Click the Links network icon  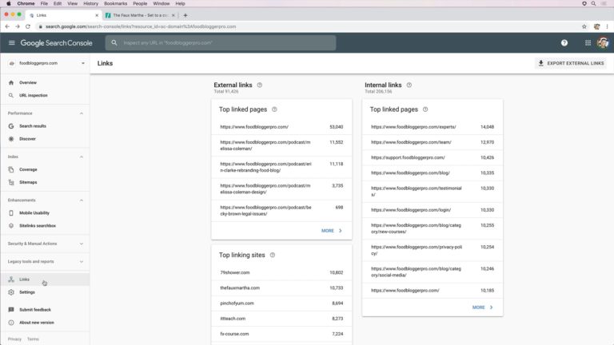tap(11, 280)
